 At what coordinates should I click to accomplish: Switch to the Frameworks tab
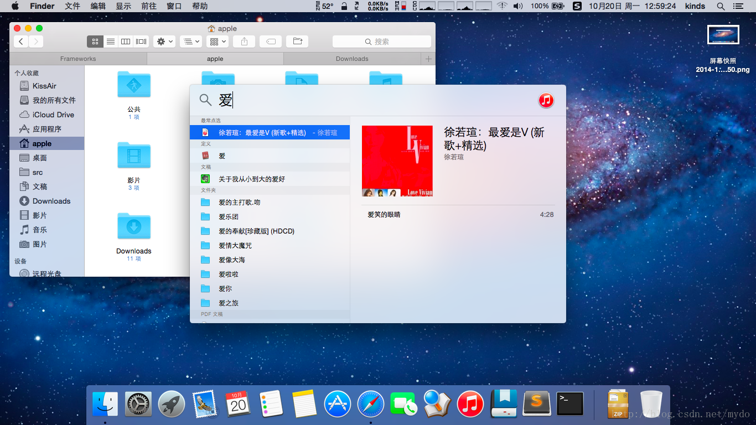tap(78, 59)
